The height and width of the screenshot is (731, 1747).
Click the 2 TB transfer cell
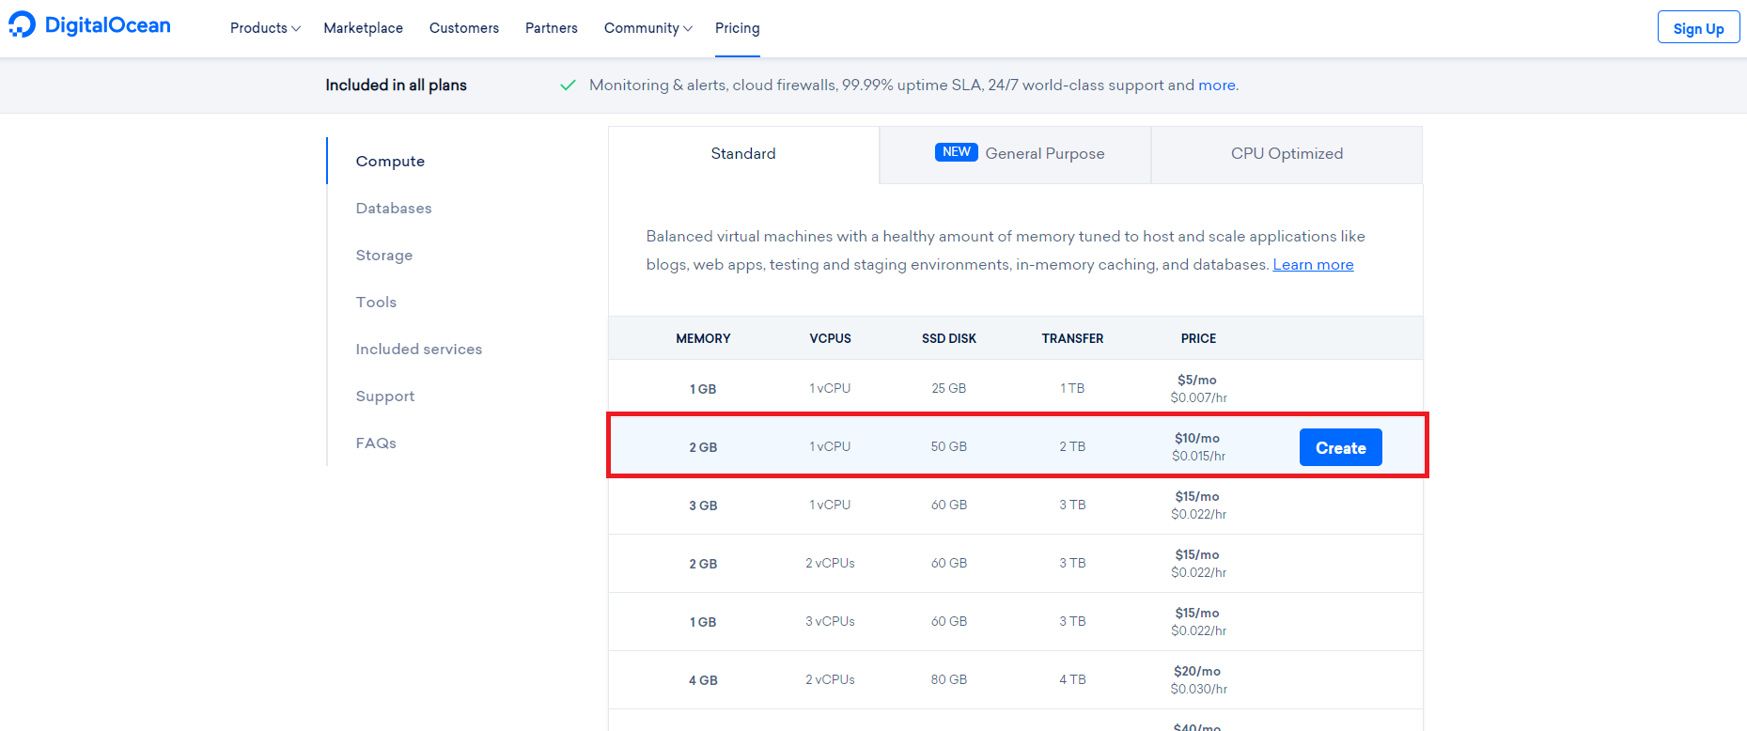point(1072,446)
